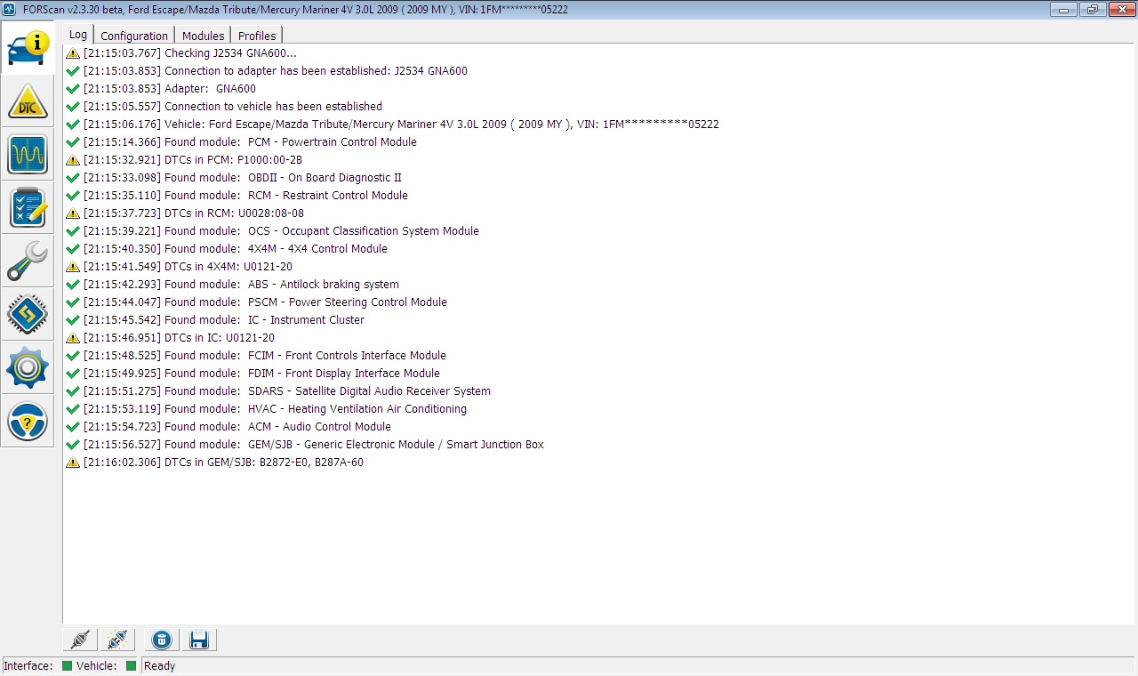Screen dimensions: 1138x676
Task: Open the Vehicle info section in sidebar
Action: [28, 47]
